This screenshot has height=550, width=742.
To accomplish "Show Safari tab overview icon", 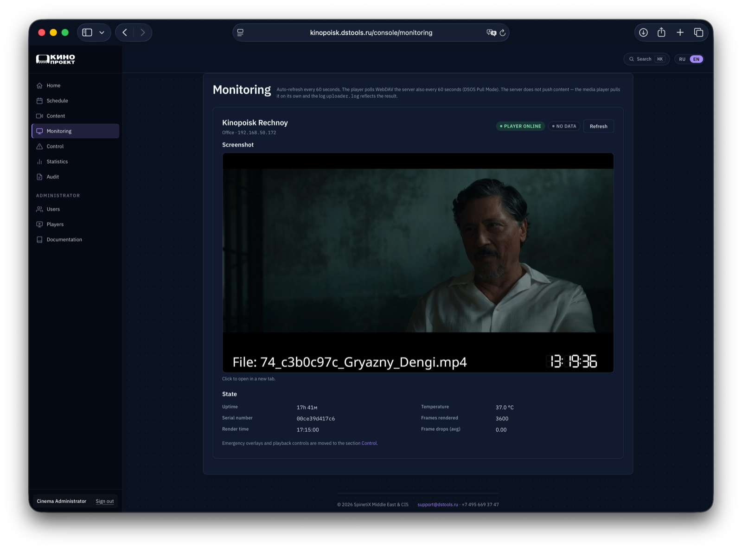I will (x=698, y=32).
